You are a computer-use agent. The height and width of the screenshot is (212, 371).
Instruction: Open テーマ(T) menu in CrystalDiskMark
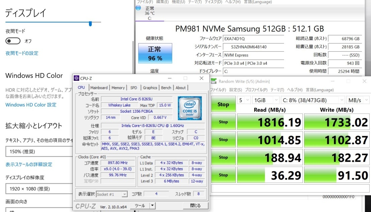click(x=277, y=90)
